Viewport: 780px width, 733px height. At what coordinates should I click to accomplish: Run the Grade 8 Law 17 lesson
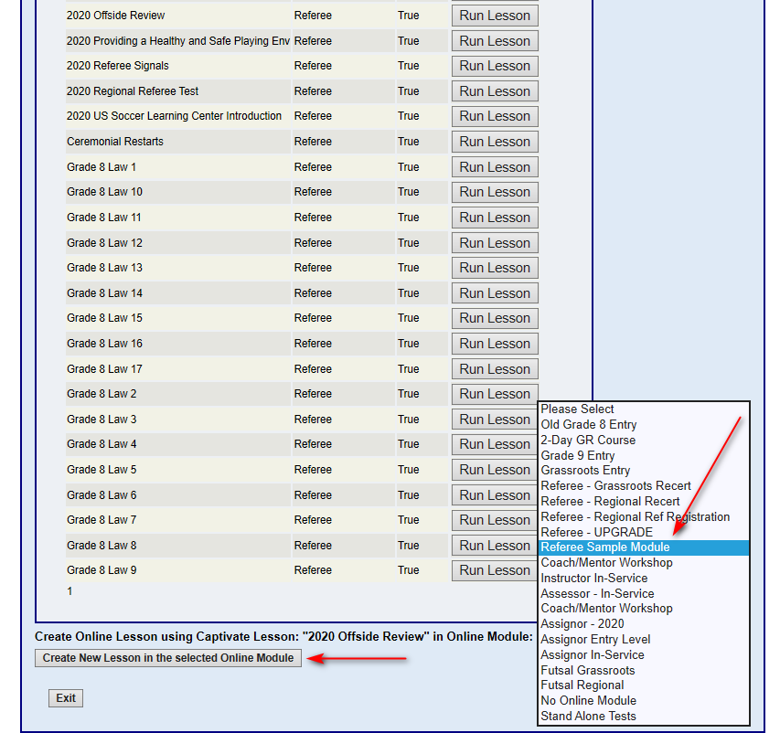pos(495,369)
